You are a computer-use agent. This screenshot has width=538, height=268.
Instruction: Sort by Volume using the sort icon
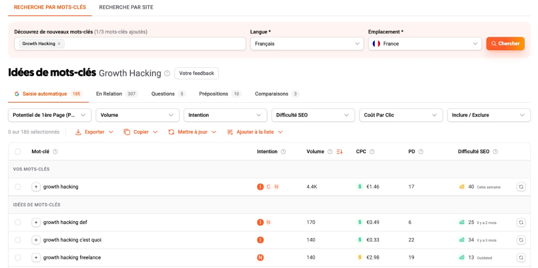point(339,152)
